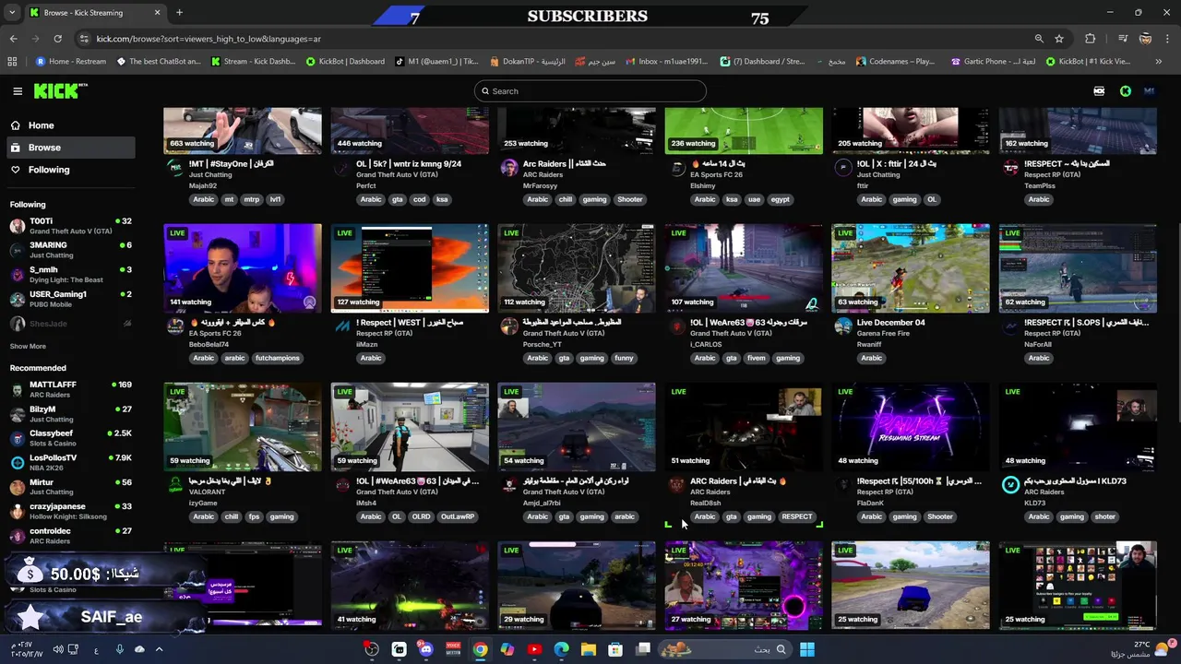Open MATTLAFFF recommended channel
1181x664 pixels.
pyautogui.click(x=71, y=389)
